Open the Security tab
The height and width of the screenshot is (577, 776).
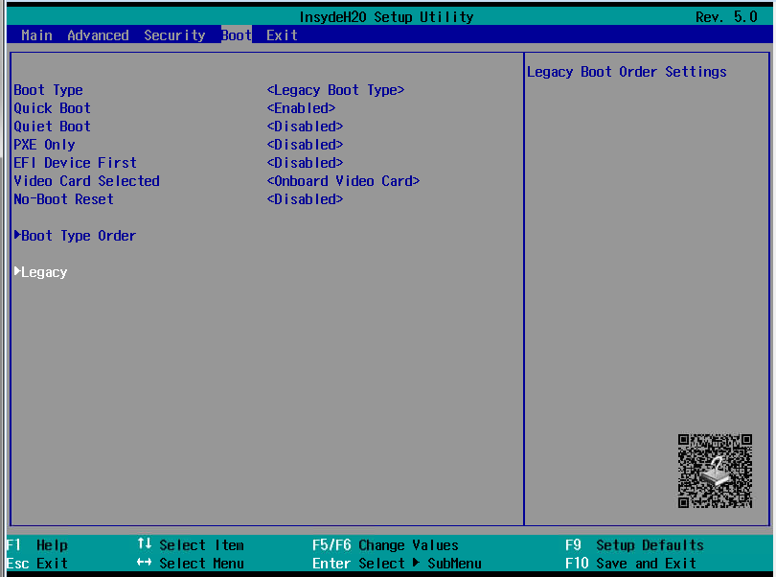[174, 35]
